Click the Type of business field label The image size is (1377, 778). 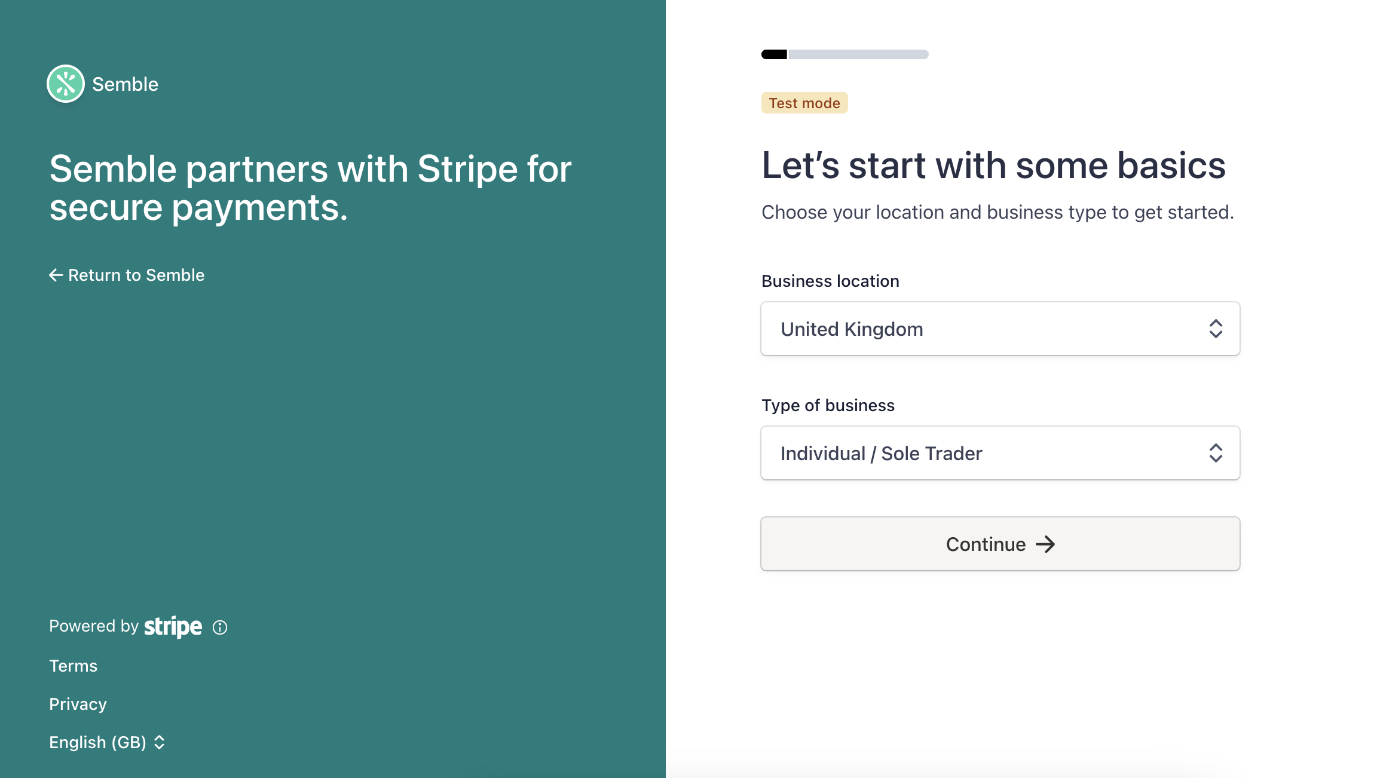(828, 405)
